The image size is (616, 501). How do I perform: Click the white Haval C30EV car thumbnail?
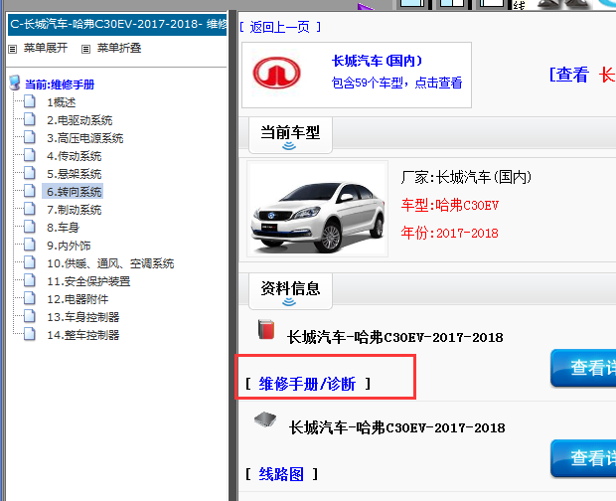click(317, 209)
